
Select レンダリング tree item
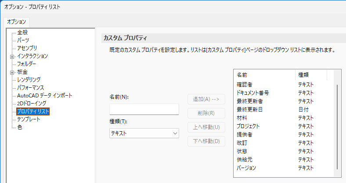click(29, 79)
